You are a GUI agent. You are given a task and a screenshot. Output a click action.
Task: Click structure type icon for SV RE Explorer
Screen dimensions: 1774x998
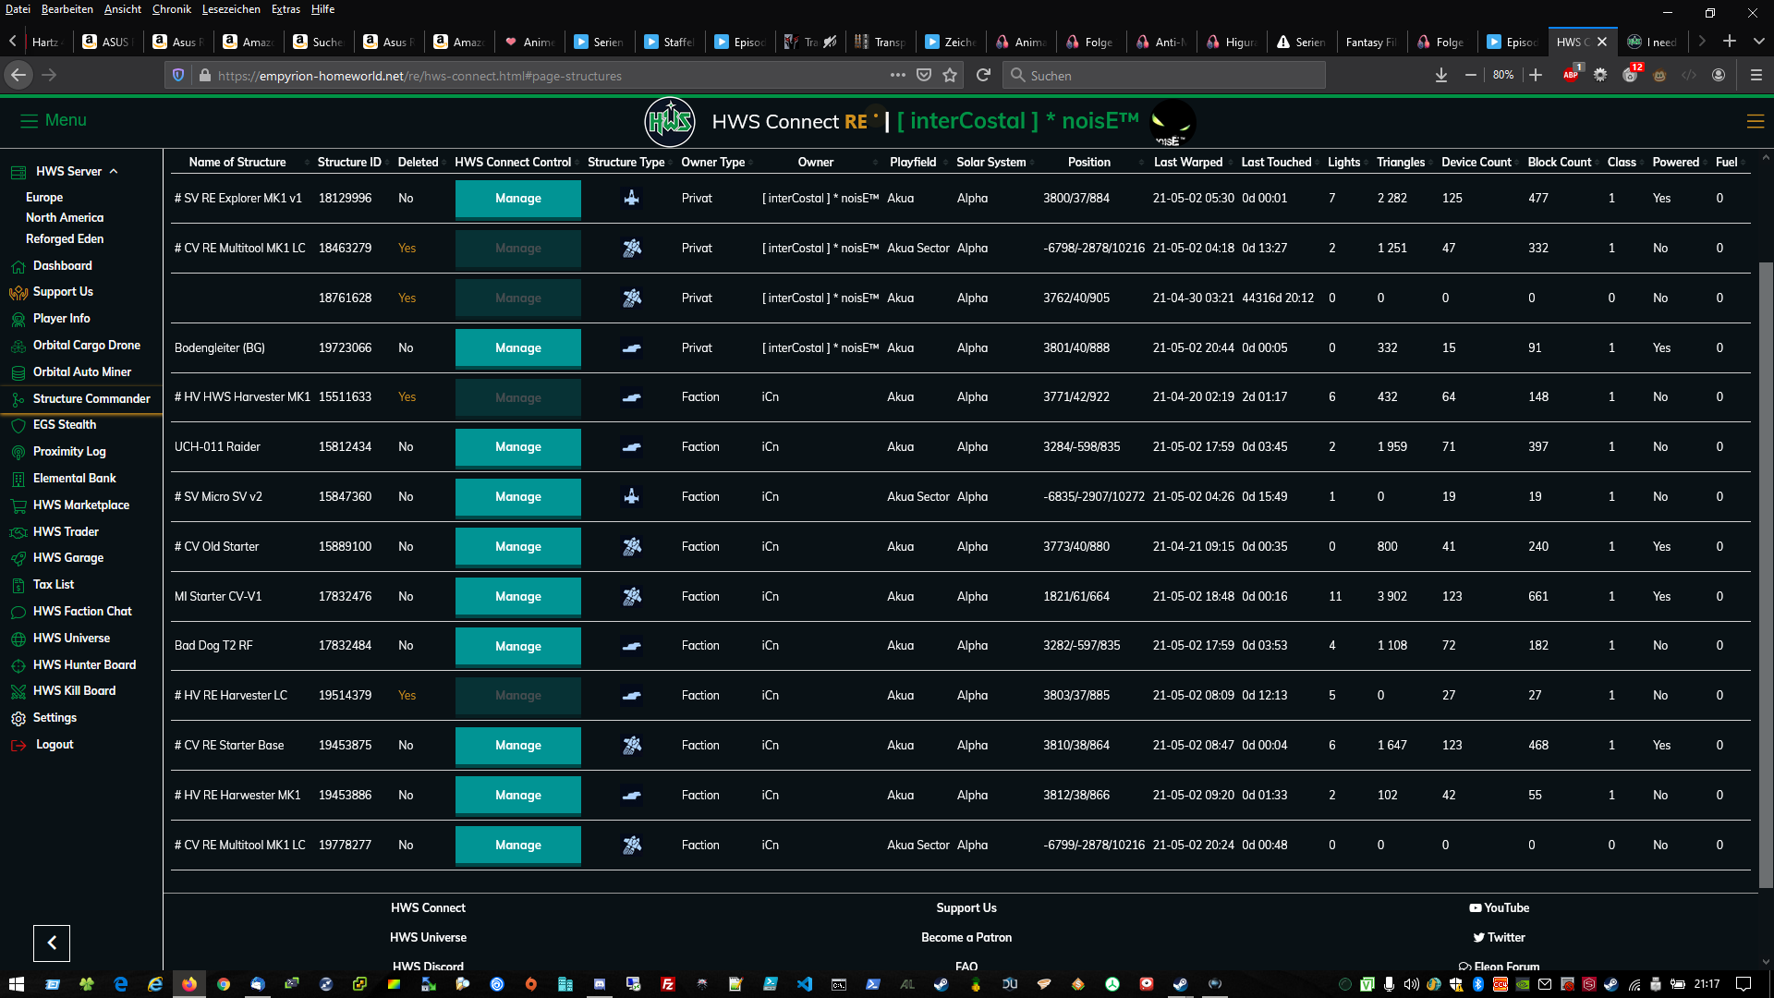pos(632,198)
